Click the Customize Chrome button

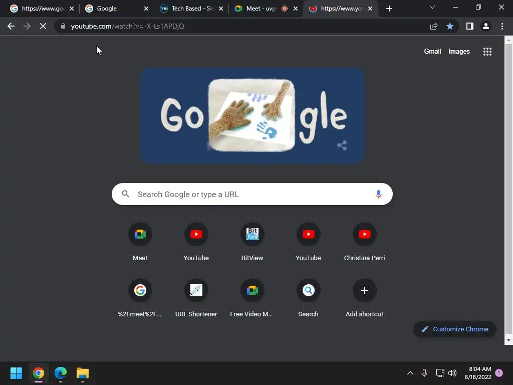coord(455,329)
